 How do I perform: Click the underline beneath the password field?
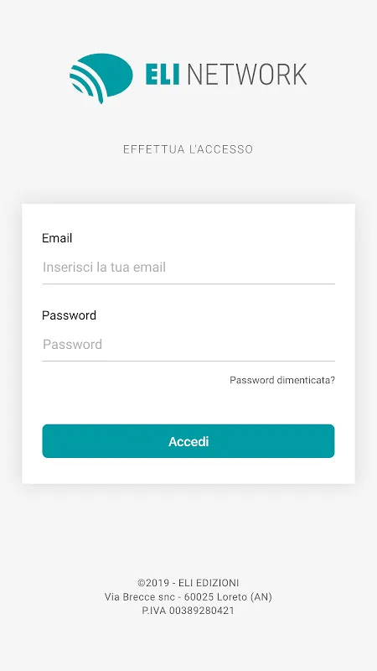point(188,361)
